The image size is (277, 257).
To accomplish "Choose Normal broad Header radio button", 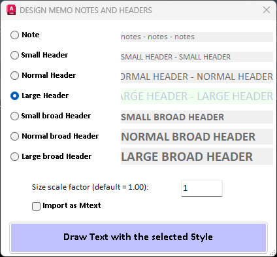I will 14,136.
